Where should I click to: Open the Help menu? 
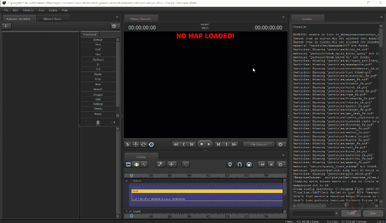point(65,10)
